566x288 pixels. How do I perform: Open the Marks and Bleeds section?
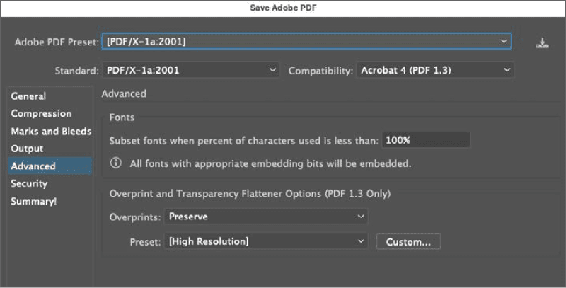51,131
